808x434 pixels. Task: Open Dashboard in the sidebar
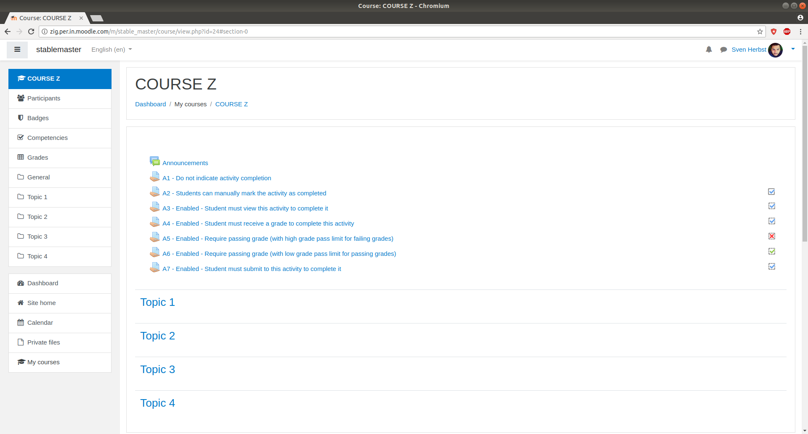coord(60,283)
